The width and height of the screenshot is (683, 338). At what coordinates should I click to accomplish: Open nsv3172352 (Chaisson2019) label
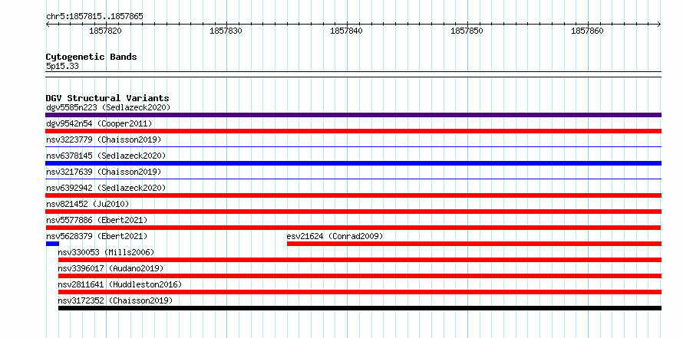pyautogui.click(x=115, y=300)
